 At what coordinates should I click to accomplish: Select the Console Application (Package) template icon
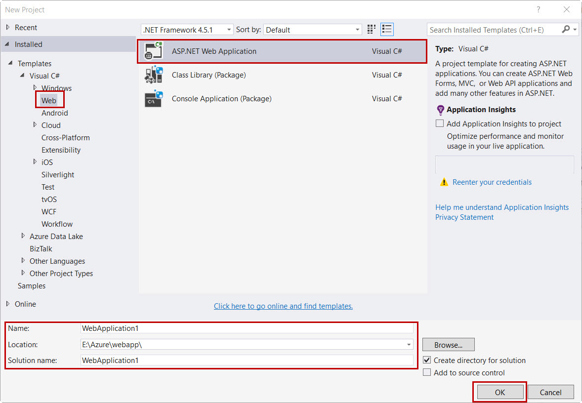154,99
